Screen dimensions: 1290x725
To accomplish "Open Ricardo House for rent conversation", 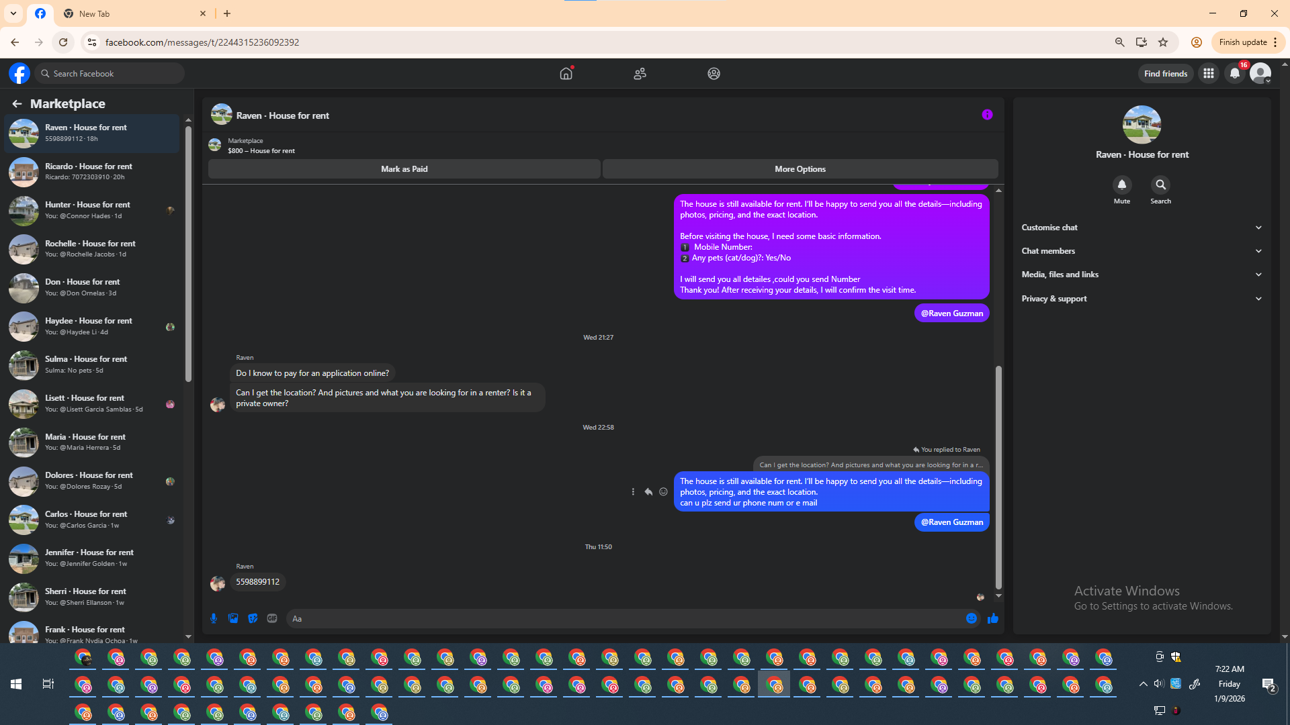I will pos(92,172).
